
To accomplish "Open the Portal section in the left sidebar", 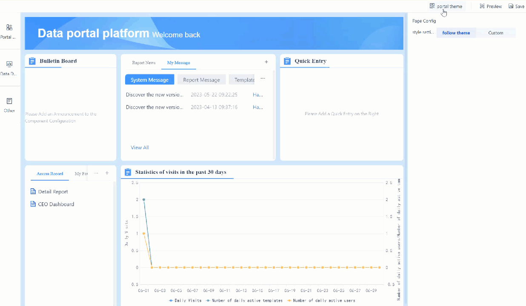I will point(9,31).
